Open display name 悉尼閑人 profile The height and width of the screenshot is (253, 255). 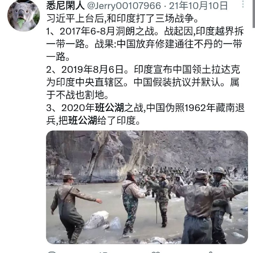click(65, 5)
